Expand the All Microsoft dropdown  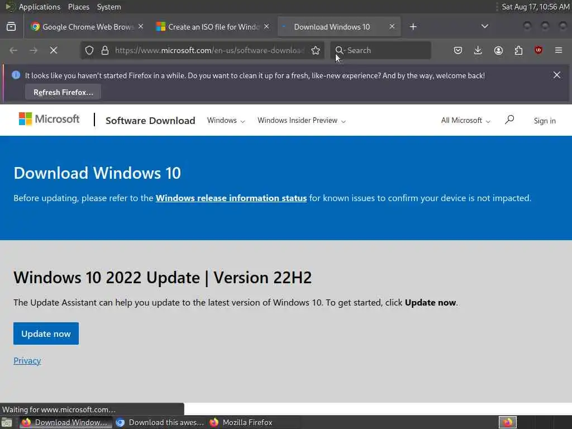(465, 121)
